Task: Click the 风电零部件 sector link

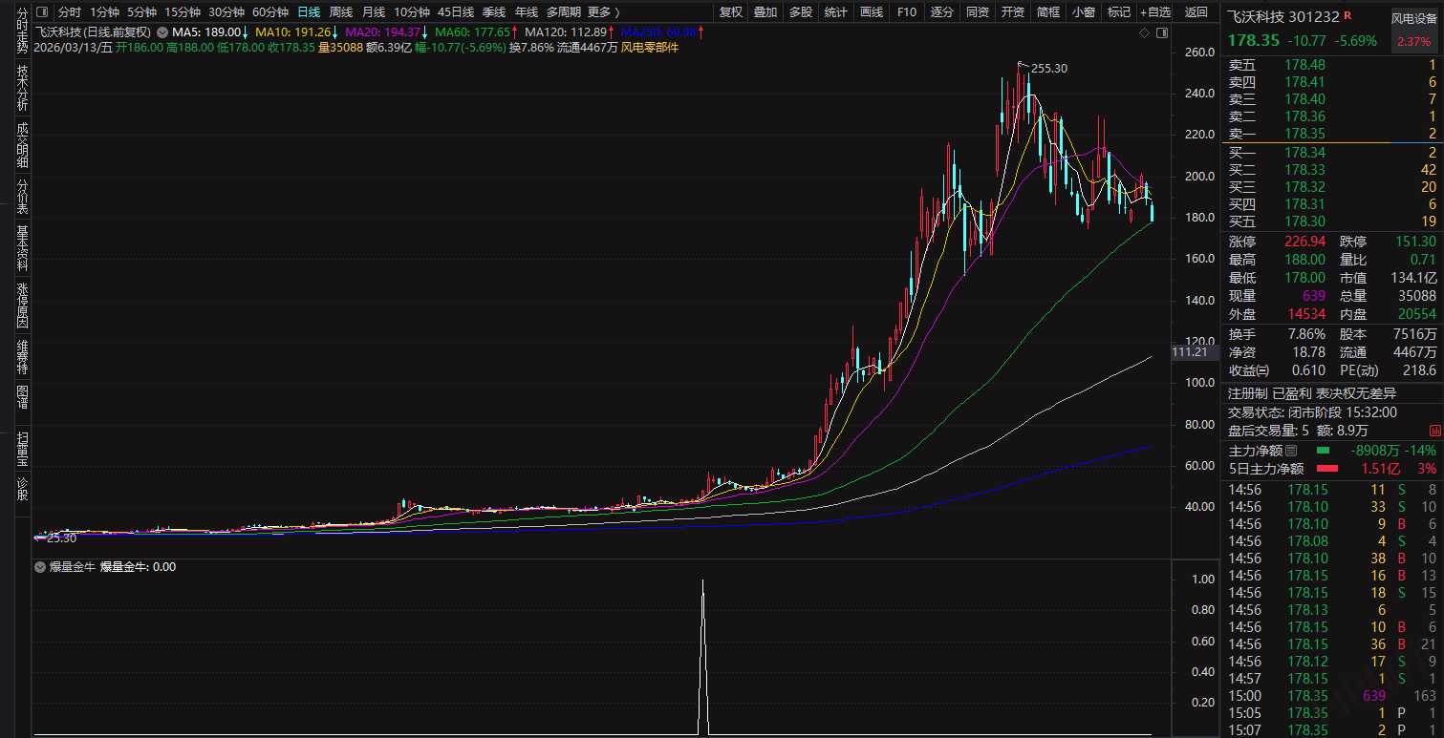Action: tap(649, 47)
